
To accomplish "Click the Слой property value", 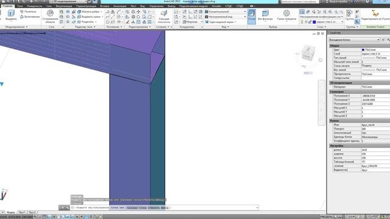I will tap(375, 54).
